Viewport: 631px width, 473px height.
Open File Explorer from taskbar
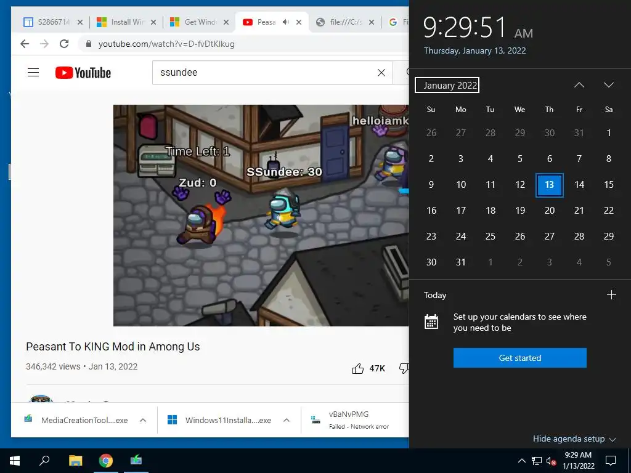click(x=75, y=461)
